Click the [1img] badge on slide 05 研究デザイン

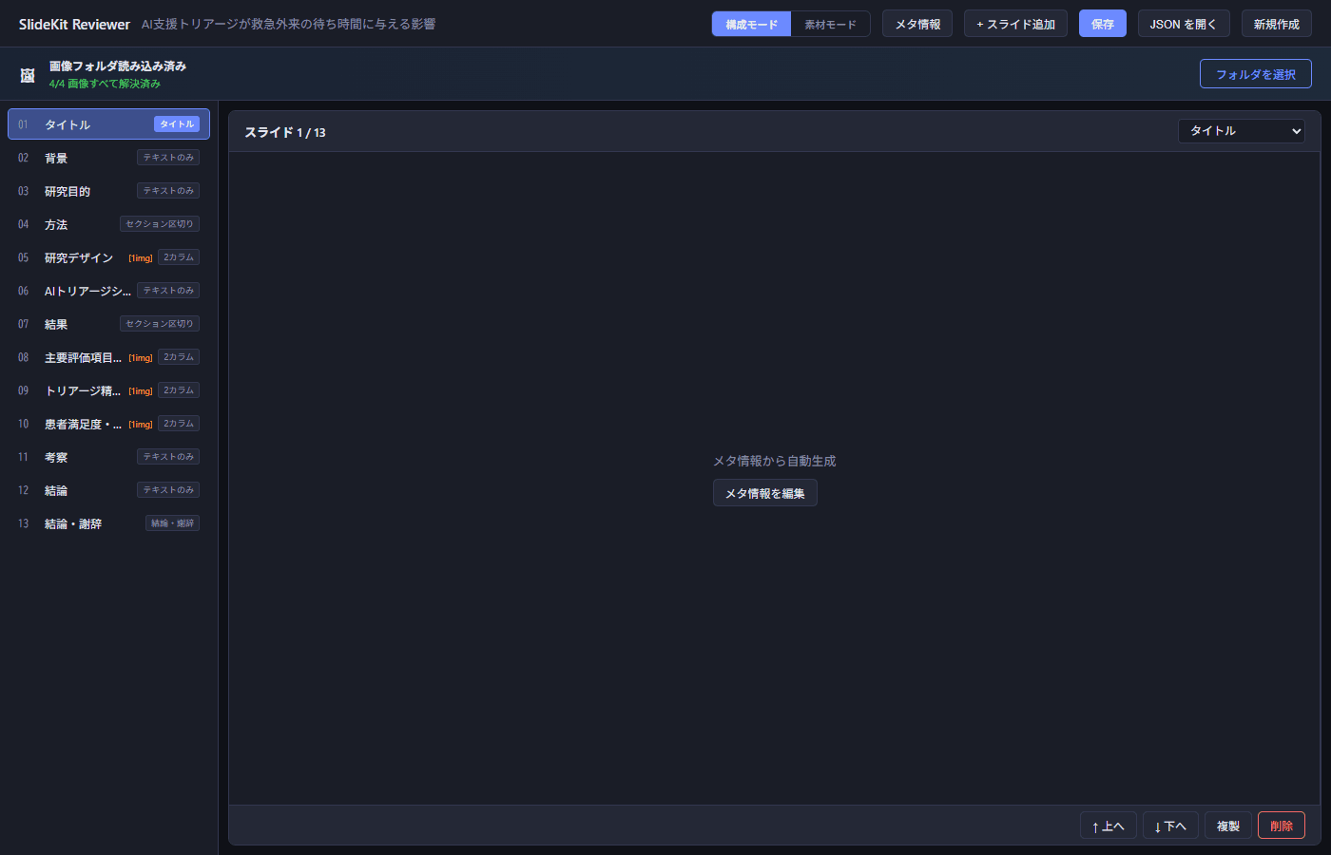click(140, 256)
